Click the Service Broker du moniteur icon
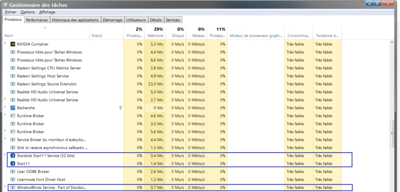The height and width of the screenshot is (192, 400). [12, 140]
